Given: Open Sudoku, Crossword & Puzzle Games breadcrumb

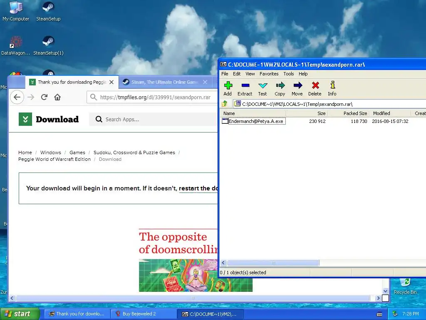Looking at the screenshot, I should [134, 152].
